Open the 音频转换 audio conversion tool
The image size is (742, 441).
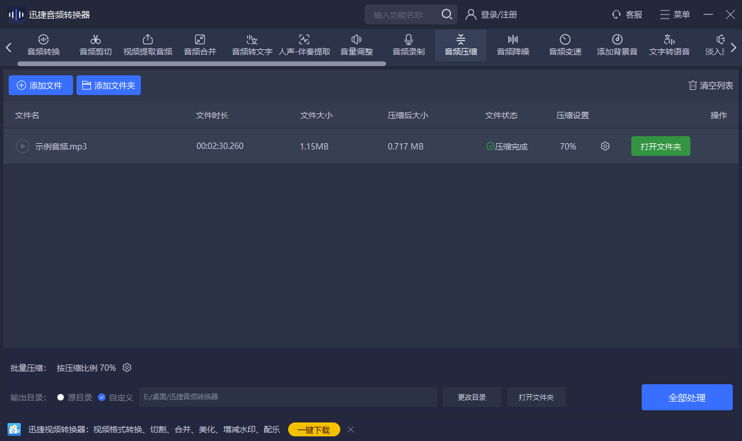43,45
